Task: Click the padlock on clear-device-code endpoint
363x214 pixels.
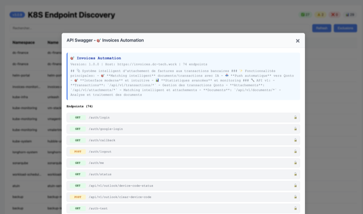Action: [295, 197]
